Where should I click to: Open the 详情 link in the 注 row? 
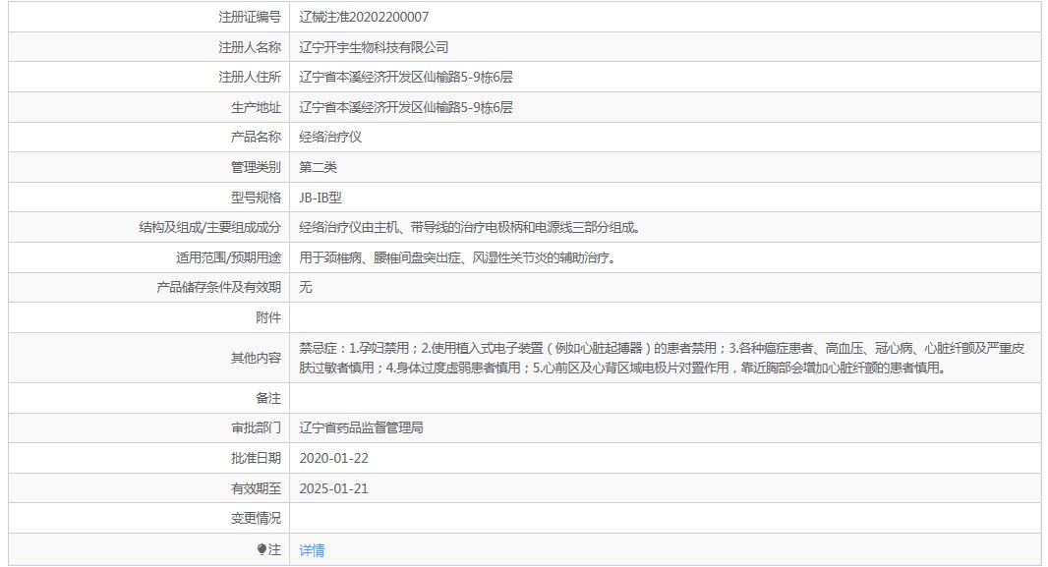coord(312,550)
